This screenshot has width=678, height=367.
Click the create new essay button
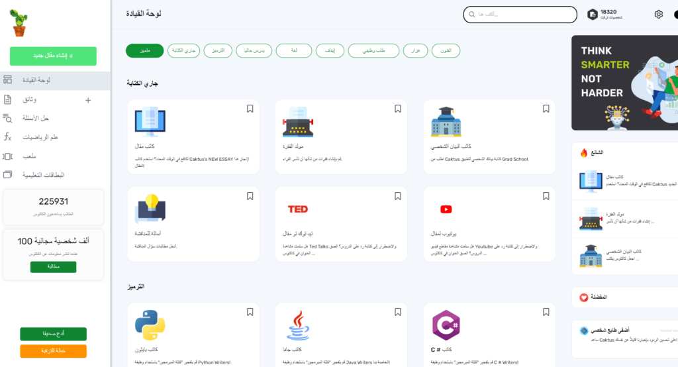(53, 56)
